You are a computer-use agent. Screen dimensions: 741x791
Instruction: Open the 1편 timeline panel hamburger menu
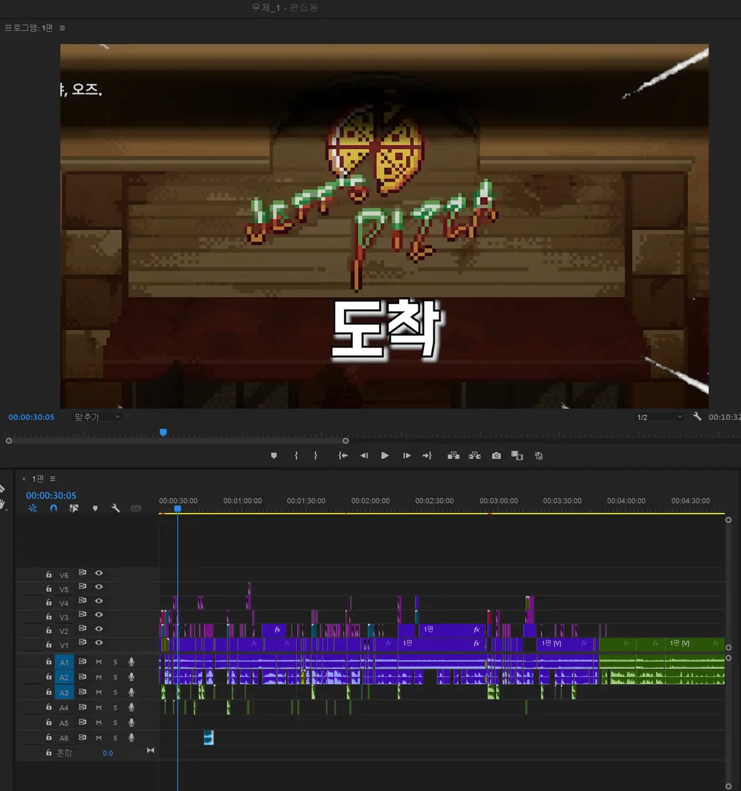tap(52, 479)
